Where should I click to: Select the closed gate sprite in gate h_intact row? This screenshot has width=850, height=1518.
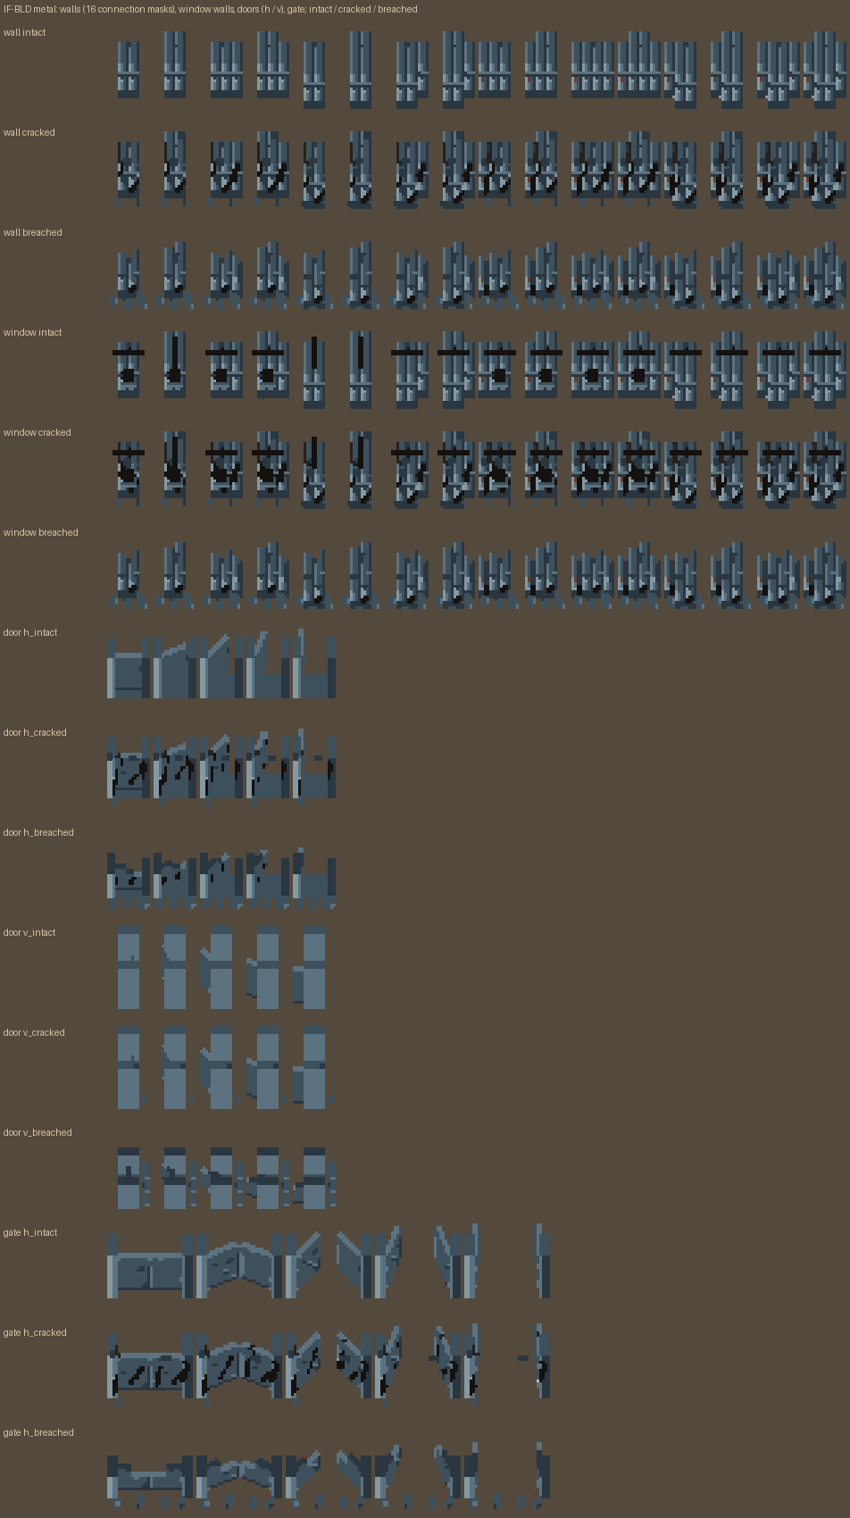(150, 1267)
